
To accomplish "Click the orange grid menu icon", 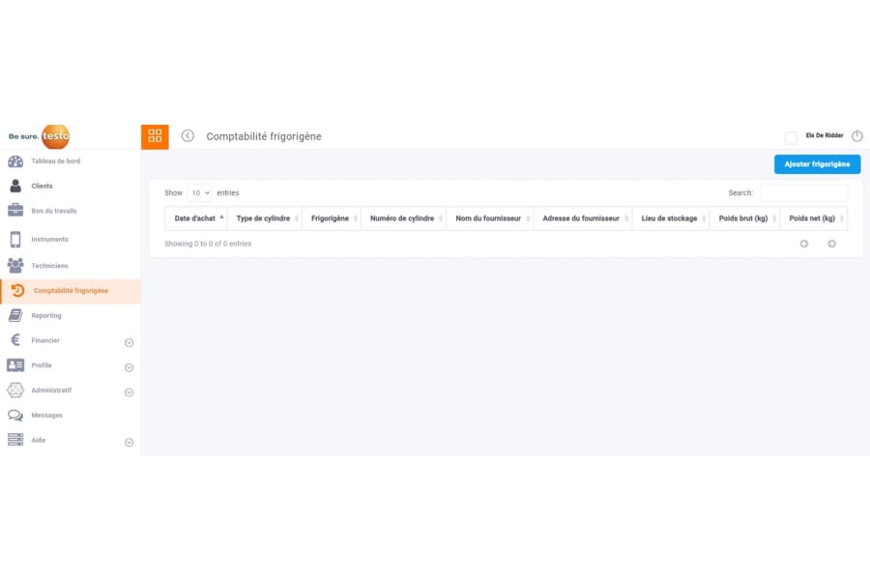I will coord(155,136).
